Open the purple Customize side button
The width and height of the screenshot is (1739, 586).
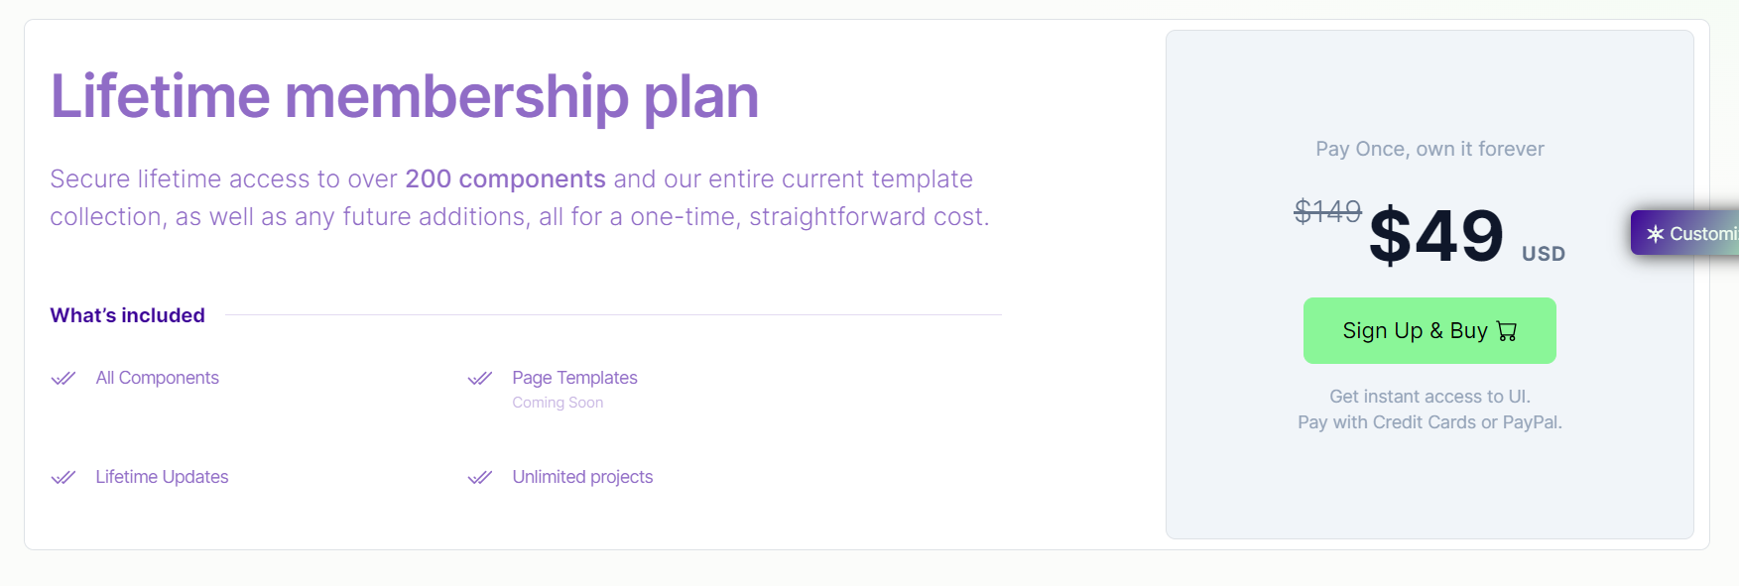pos(1689,233)
